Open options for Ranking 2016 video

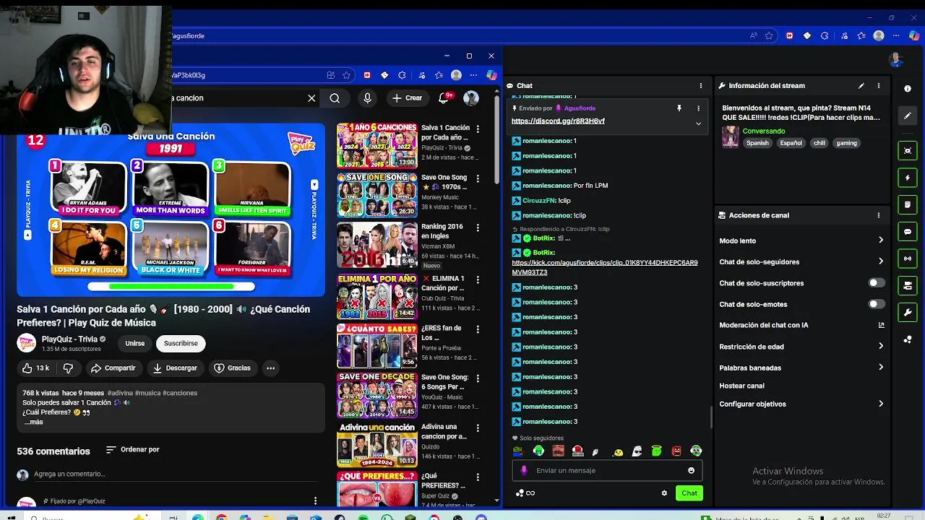point(477,229)
